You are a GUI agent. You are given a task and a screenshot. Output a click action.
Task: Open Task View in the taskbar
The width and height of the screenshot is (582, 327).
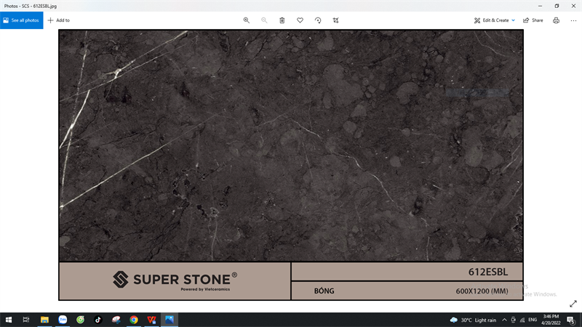click(x=26, y=320)
